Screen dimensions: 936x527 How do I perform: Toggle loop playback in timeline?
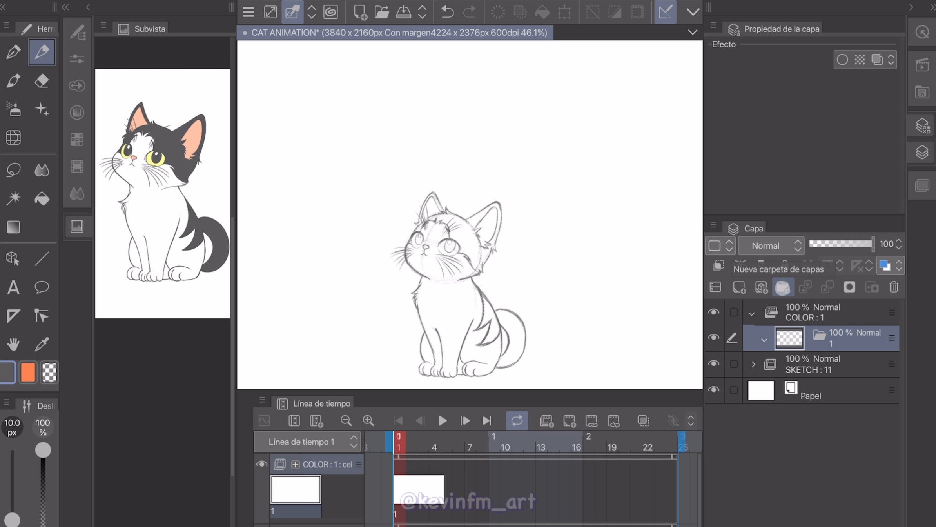click(x=517, y=421)
